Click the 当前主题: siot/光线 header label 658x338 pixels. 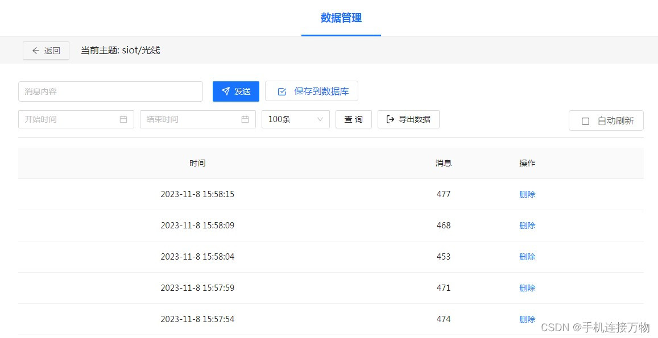click(x=120, y=50)
